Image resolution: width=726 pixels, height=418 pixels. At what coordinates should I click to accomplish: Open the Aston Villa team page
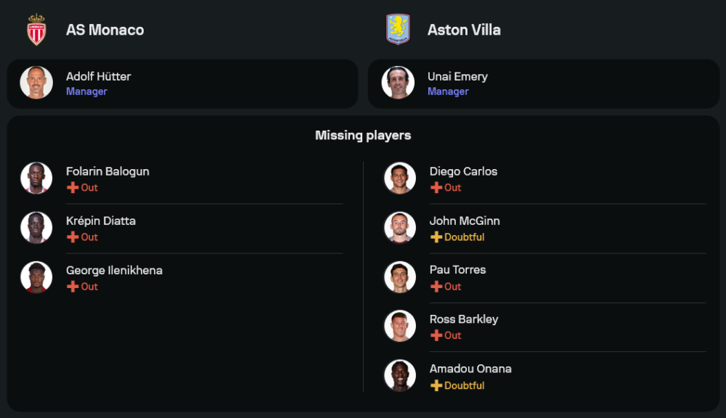(464, 30)
